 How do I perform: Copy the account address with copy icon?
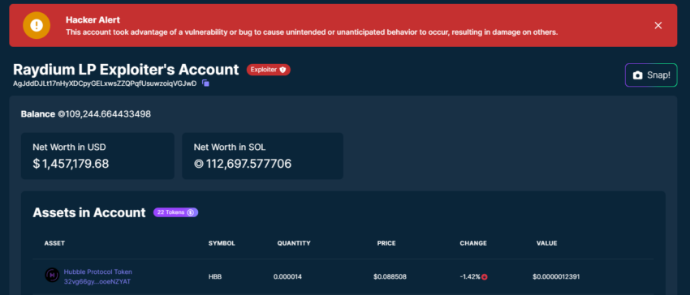[x=205, y=83]
